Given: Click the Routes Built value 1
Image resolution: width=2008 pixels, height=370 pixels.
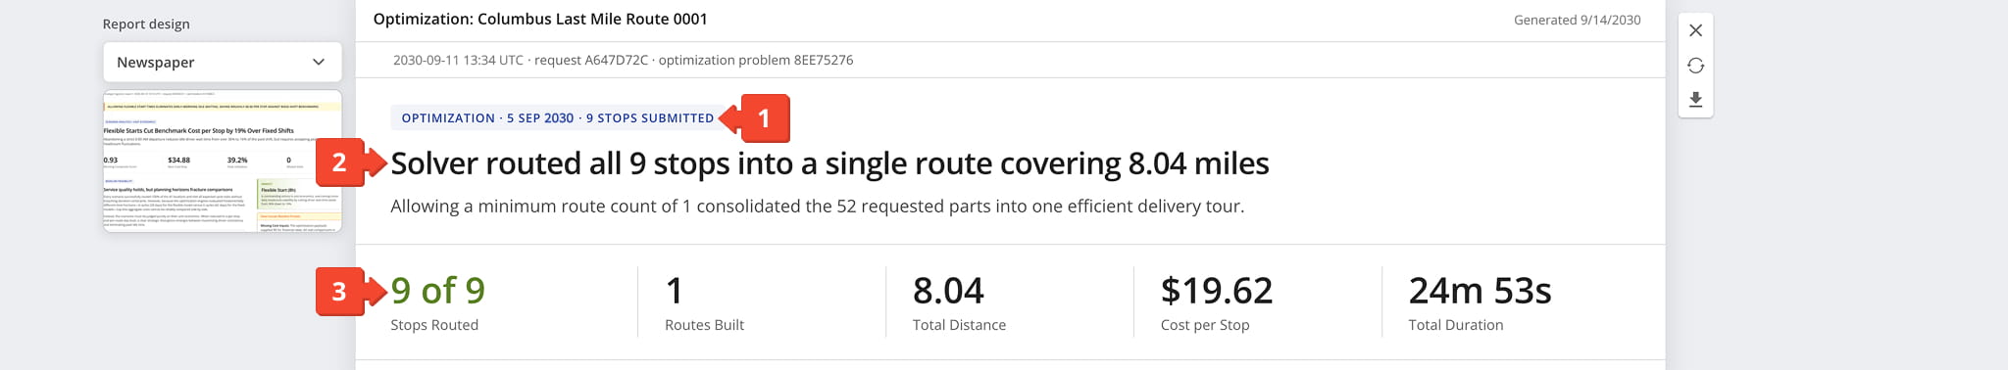Looking at the screenshot, I should pos(674,291).
